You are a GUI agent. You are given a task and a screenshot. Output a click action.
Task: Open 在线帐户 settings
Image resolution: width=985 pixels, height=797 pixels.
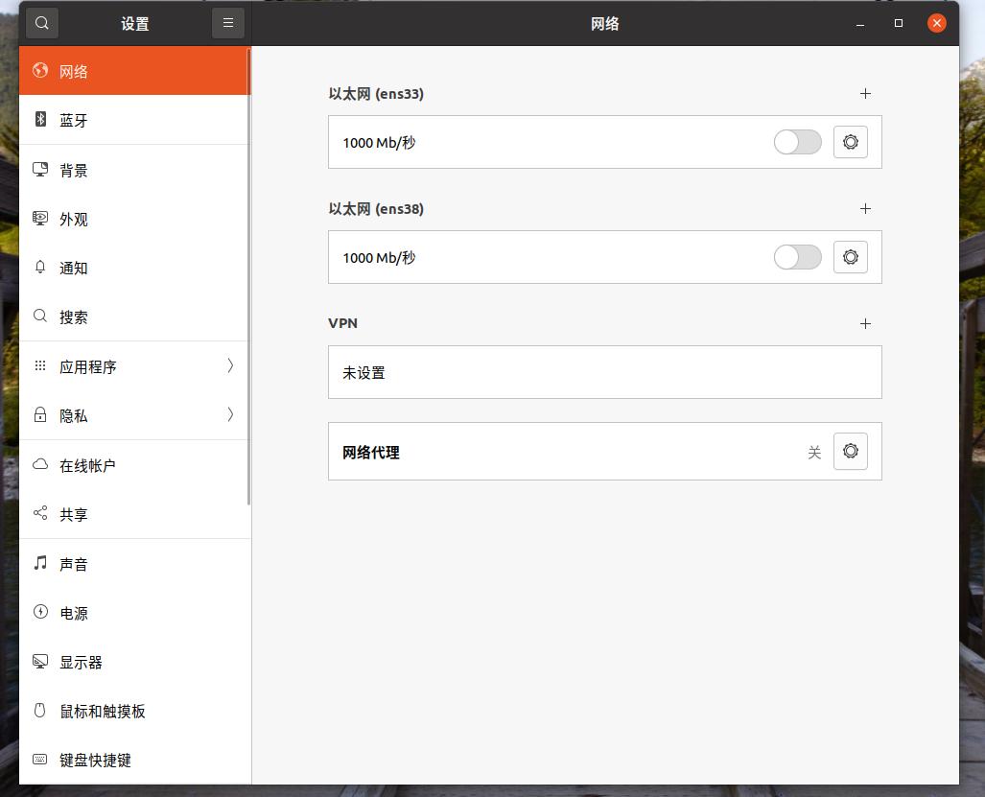coord(86,464)
